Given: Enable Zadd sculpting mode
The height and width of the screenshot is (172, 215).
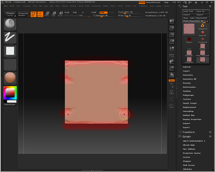Looking at the screenshot, I should coord(94,12).
